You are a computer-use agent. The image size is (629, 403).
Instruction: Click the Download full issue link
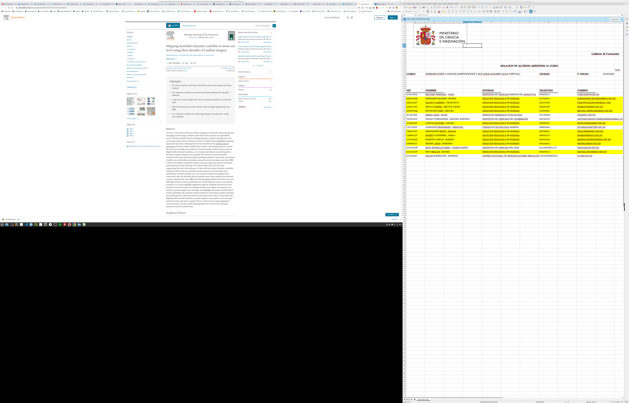click(189, 26)
